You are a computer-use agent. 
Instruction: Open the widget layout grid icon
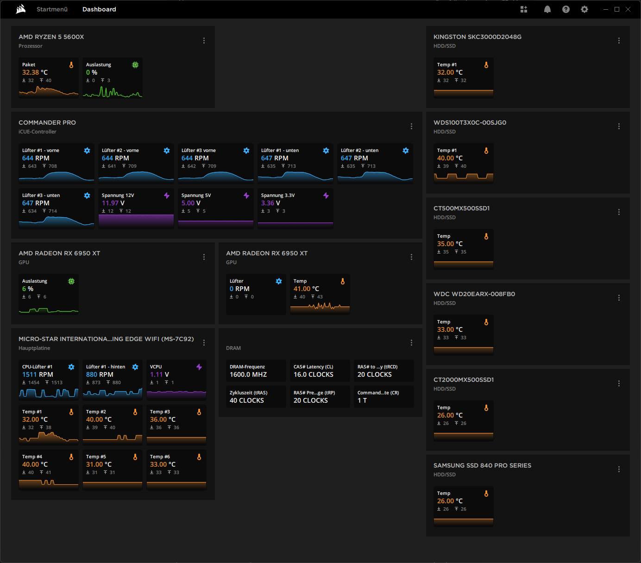coord(524,9)
